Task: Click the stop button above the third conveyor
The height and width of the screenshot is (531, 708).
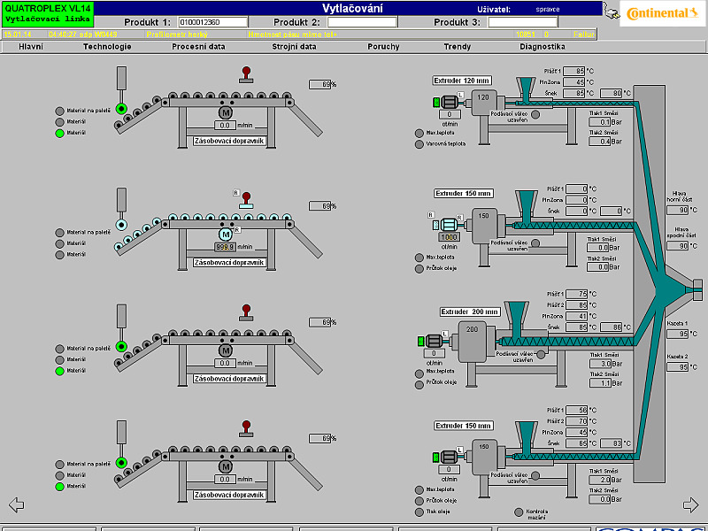Action: 246,312
